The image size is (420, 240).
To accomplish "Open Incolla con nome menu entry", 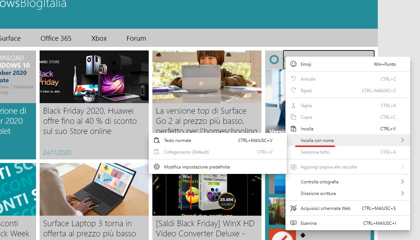I will pyautogui.click(x=348, y=140).
